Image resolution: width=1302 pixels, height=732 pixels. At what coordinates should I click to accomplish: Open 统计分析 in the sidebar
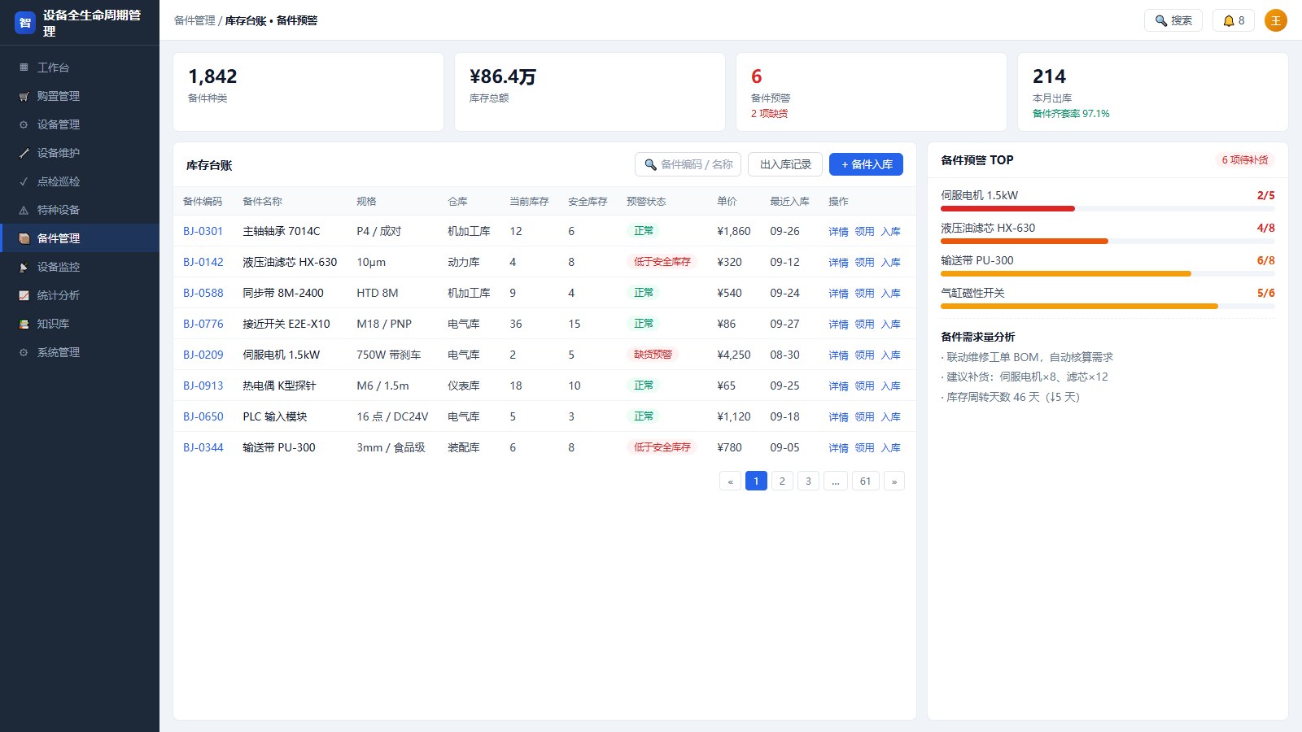click(80, 295)
